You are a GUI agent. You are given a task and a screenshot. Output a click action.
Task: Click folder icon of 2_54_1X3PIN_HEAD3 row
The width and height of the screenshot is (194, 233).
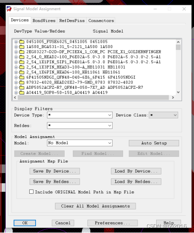pos(22,67)
